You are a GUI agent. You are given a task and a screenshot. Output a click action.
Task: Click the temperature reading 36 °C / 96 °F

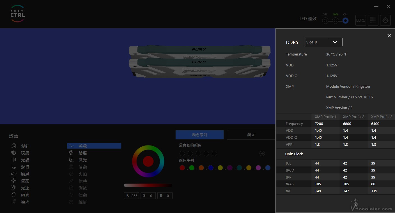pos(336,54)
